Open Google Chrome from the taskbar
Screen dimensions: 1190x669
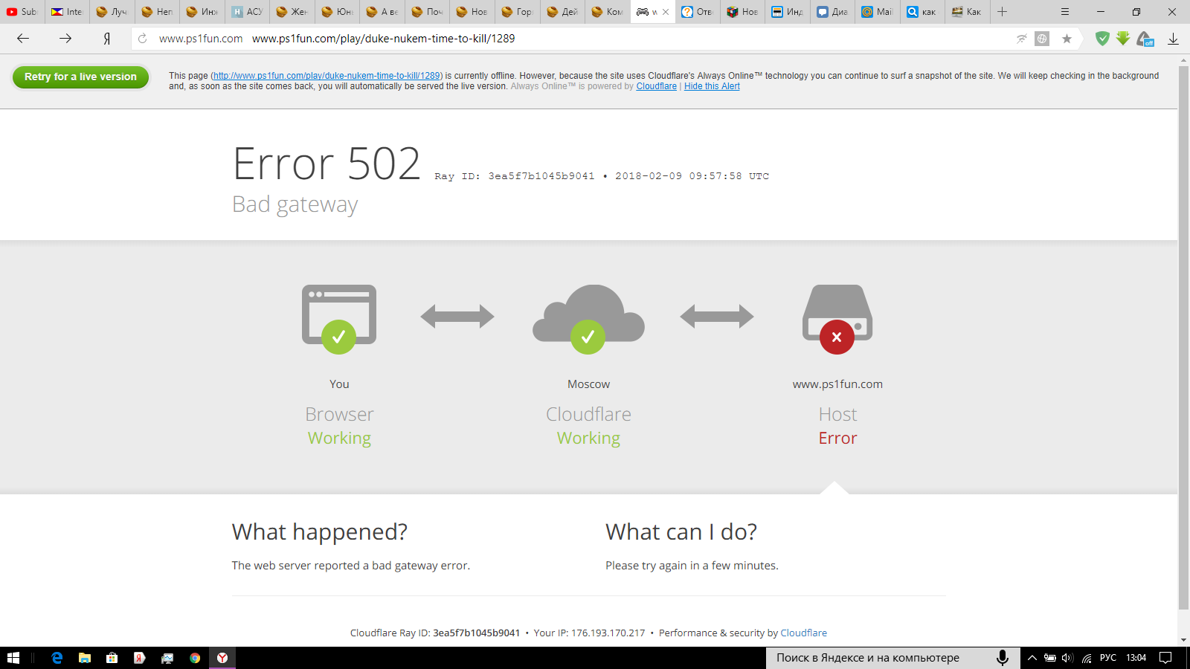(x=195, y=658)
